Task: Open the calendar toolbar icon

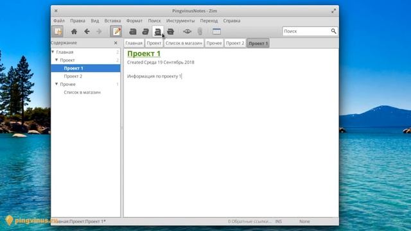Action: tap(216, 31)
